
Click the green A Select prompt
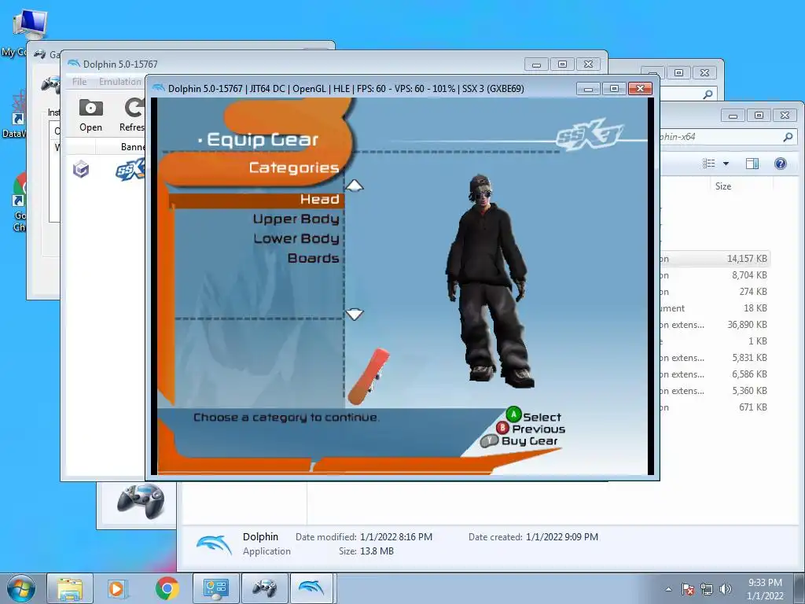(x=534, y=415)
